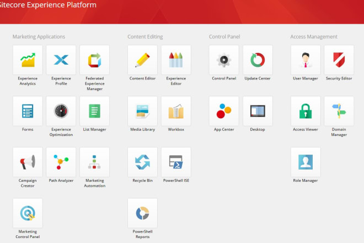Click the 'PowerShell ISE' text label

[x=176, y=181]
